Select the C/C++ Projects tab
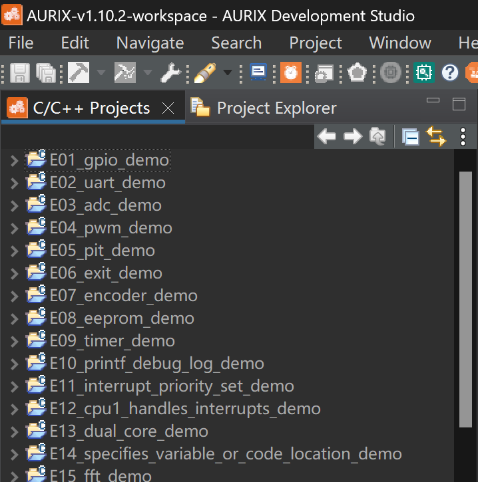Viewport: 478px width, 482px height. (91, 108)
